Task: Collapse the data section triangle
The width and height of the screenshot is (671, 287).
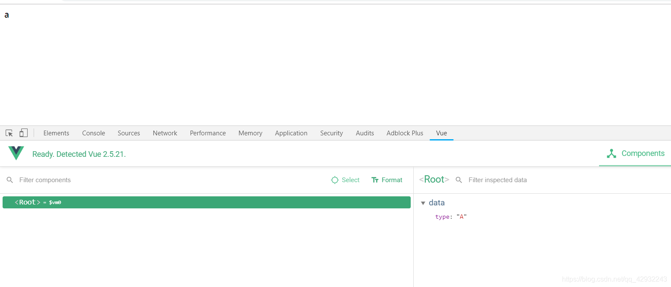Action: click(423, 203)
